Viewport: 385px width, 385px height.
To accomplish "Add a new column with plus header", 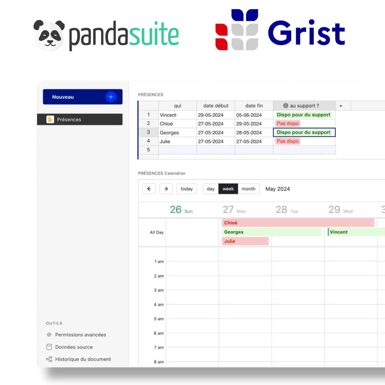I will pyautogui.click(x=341, y=106).
